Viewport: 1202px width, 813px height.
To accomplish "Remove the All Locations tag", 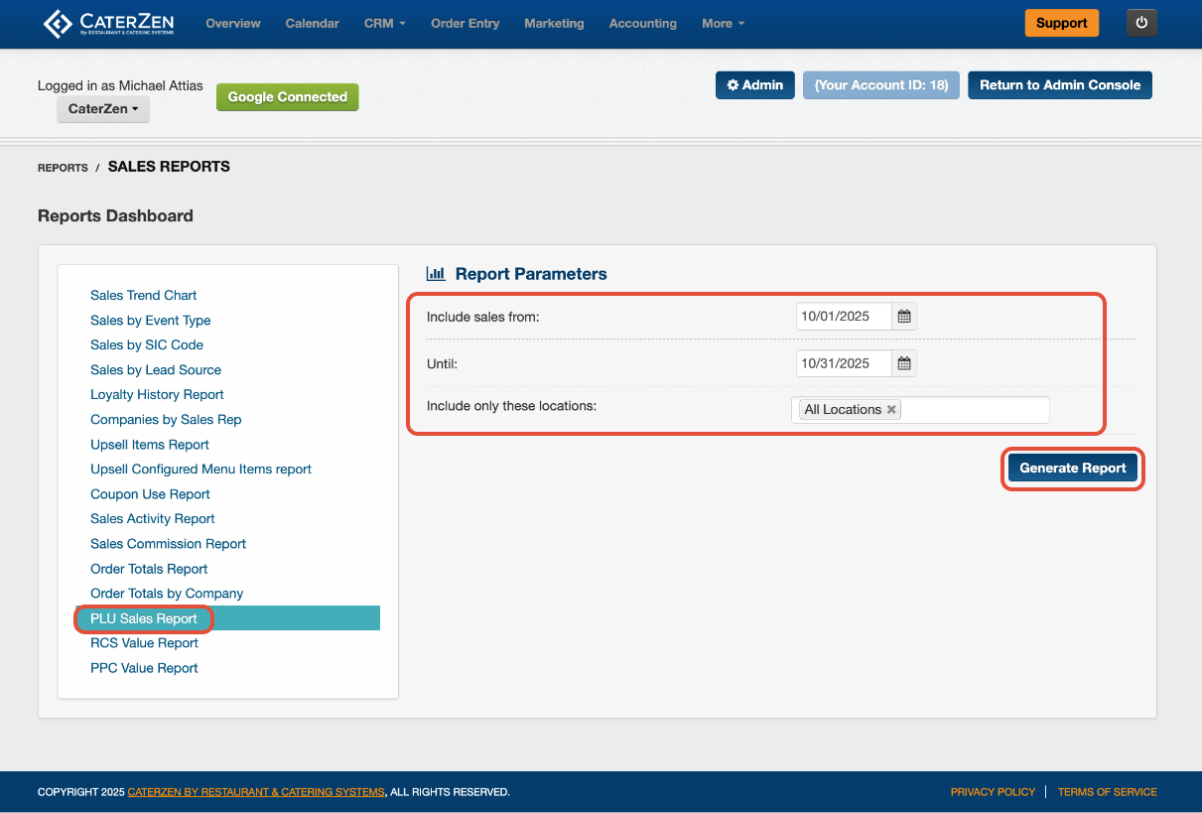I will [891, 409].
